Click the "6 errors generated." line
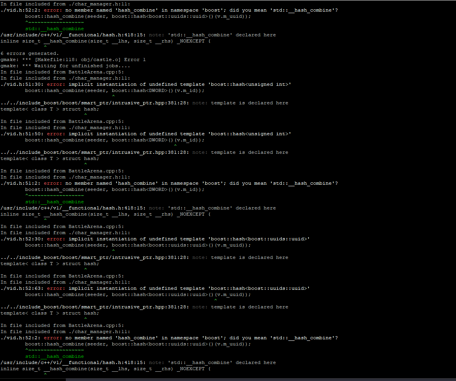The width and height of the screenshot is (456, 381). 29,53
